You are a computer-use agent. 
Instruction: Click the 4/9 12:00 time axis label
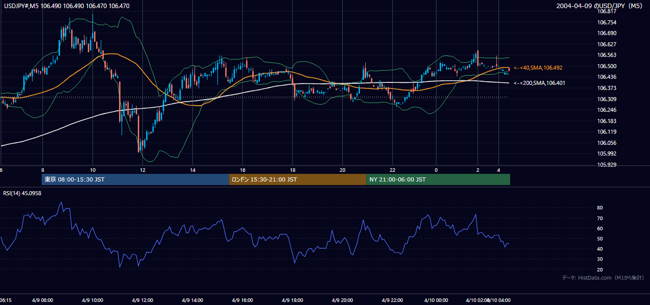(x=142, y=300)
